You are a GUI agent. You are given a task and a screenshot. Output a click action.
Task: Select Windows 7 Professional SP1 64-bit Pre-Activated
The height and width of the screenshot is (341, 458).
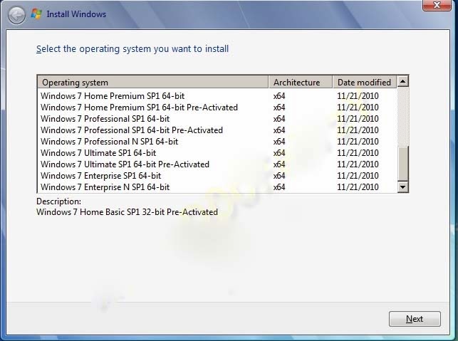[218, 130]
